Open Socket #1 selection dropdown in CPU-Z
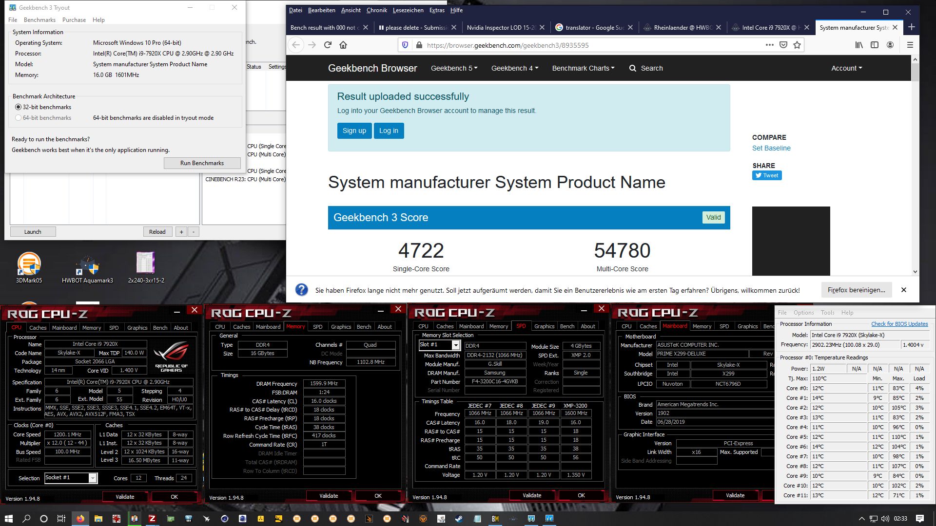Viewport: 936px width, 526px height. click(92, 478)
